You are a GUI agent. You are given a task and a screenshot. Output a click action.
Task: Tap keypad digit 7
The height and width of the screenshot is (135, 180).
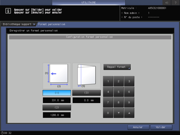pos(108,102)
